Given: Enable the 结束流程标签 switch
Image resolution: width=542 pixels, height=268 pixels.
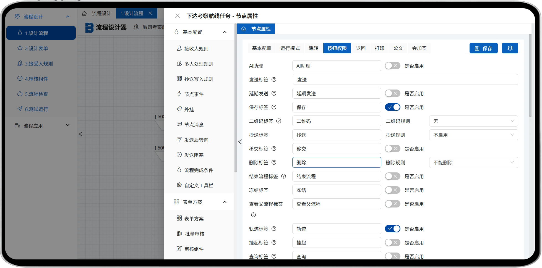Looking at the screenshot, I should 392,176.
